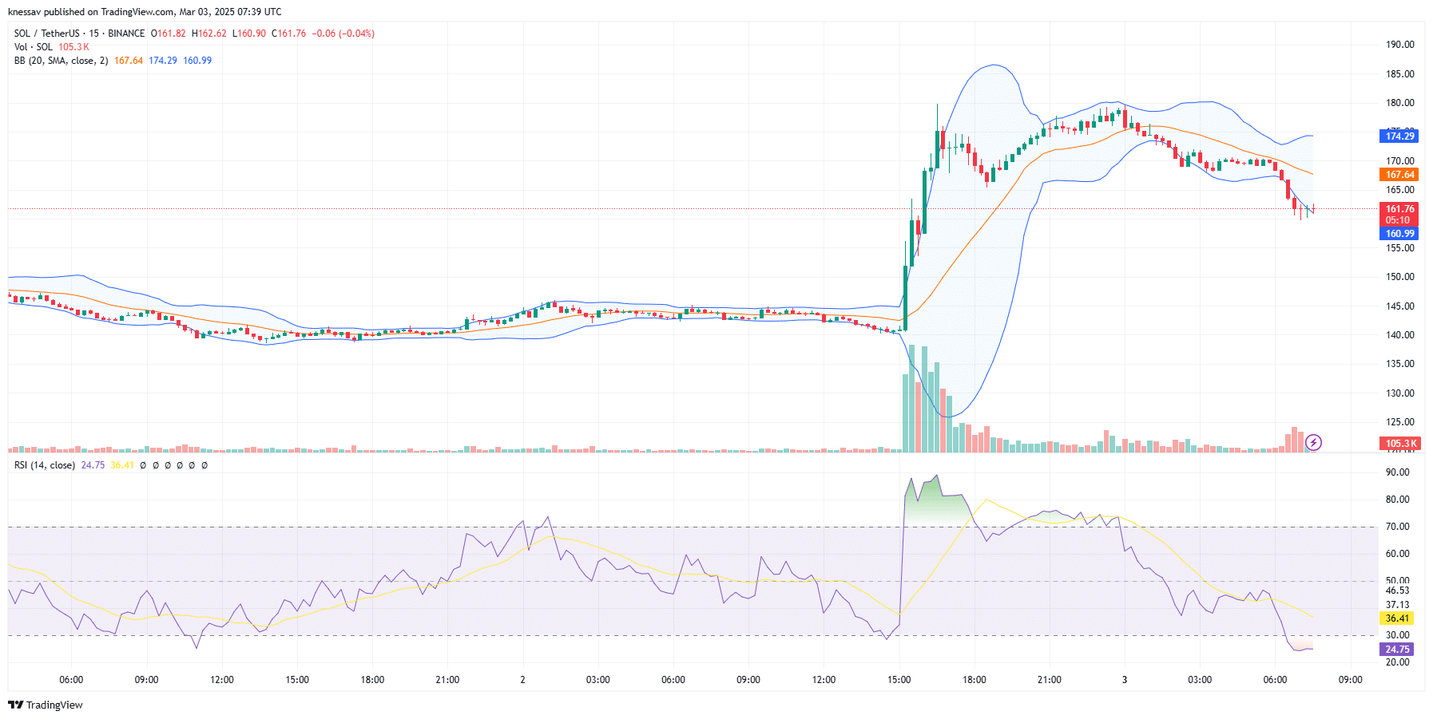Click the first 18:00 time axis label
This screenshot has width=1433, height=719.
pyautogui.click(x=372, y=680)
